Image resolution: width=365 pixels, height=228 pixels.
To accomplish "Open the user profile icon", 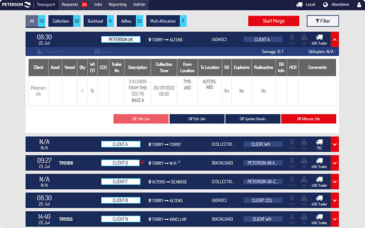I will [x=359, y=5].
